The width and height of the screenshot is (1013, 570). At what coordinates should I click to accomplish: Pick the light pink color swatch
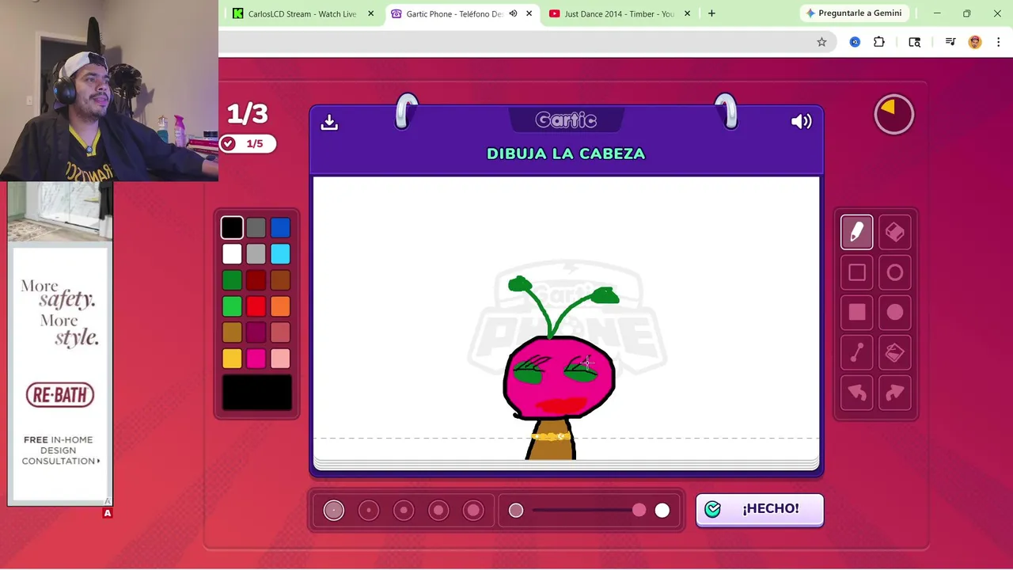pyautogui.click(x=280, y=359)
